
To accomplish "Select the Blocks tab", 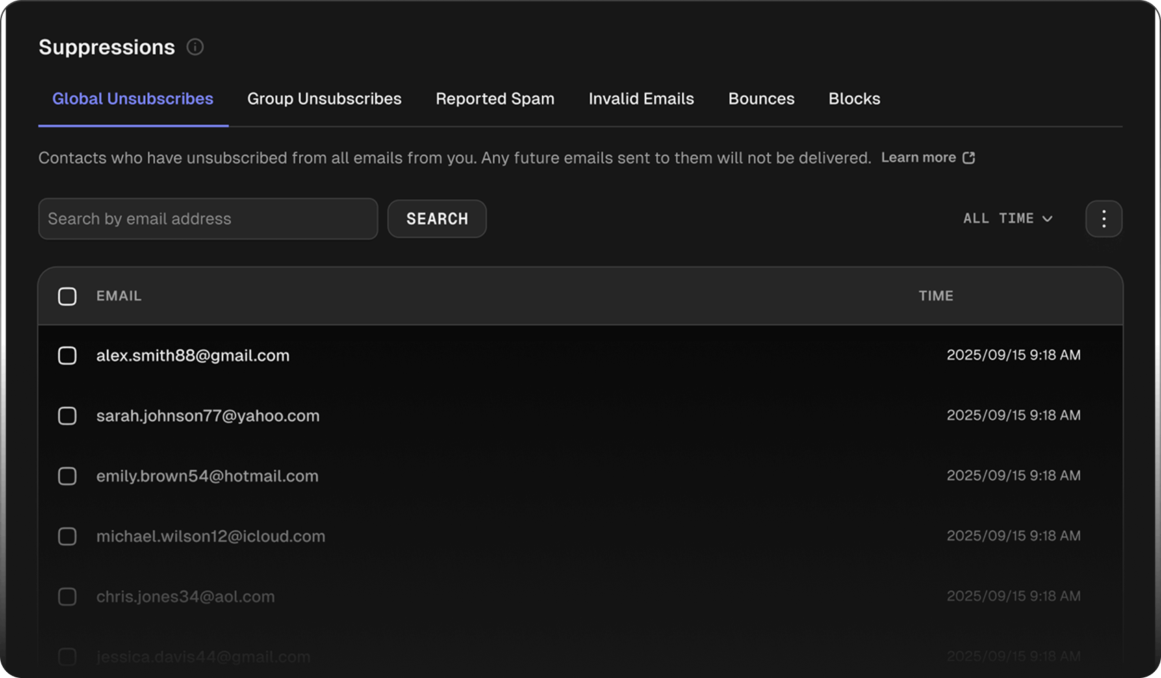I will [x=854, y=99].
